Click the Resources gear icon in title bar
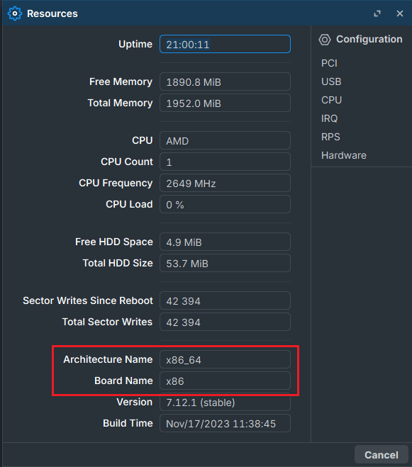This screenshot has height=467, width=412. (x=15, y=13)
